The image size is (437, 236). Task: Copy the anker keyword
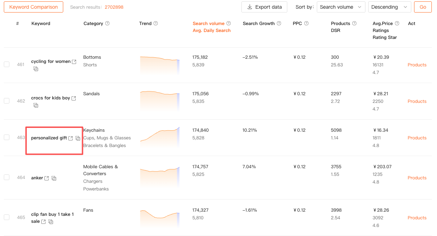point(54,178)
